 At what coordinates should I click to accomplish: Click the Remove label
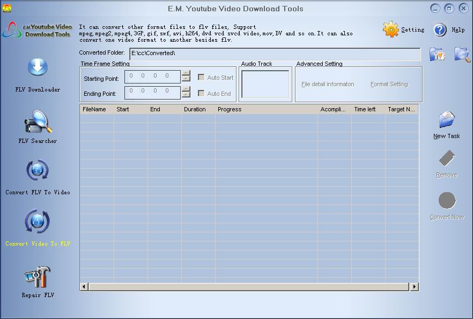(x=447, y=175)
